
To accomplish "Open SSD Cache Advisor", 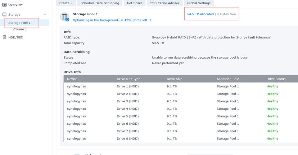I will [x=165, y=3].
